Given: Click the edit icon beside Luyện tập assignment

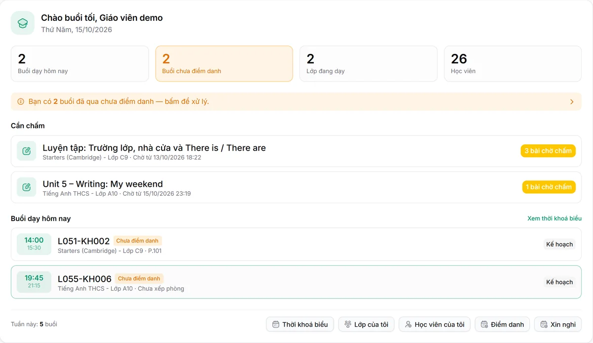Looking at the screenshot, I should (27, 151).
